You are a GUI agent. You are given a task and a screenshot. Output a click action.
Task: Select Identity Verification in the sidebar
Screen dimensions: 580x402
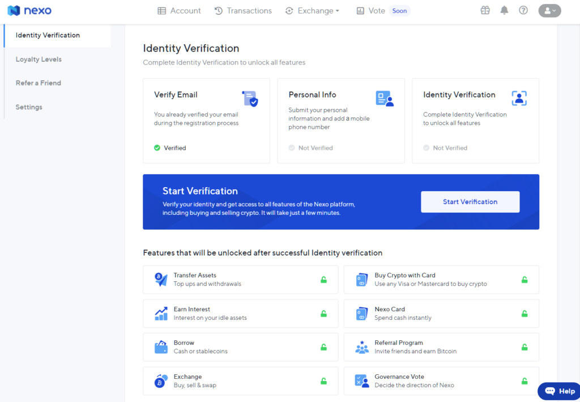(x=48, y=35)
